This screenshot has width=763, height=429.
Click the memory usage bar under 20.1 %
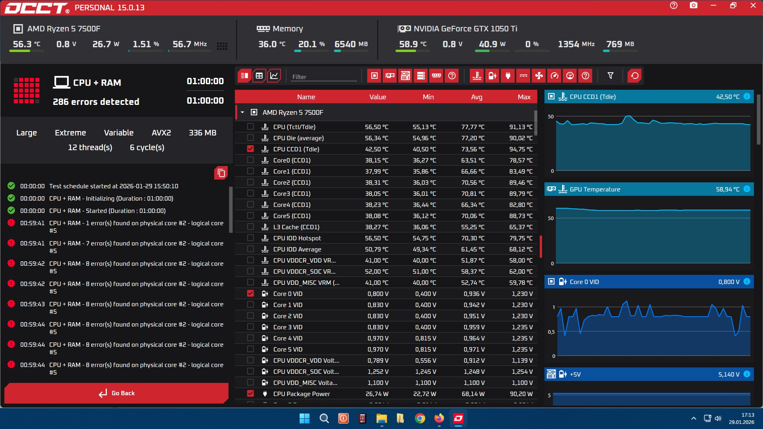[x=312, y=51]
